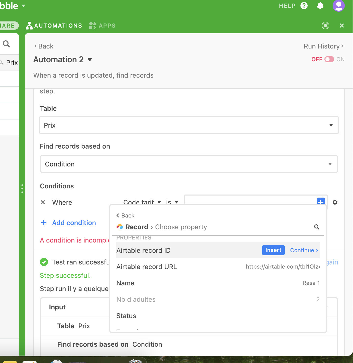Click the Record breadcrumb in the popup
The width and height of the screenshot is (353, 363).
click(137, 227)
